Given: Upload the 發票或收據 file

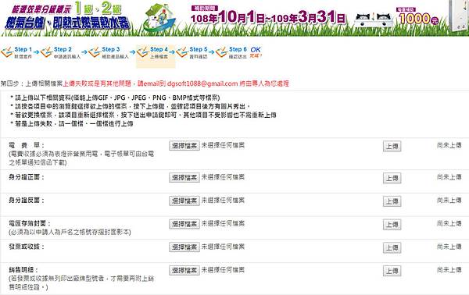Looking at the screenshot, I should point(392,248).
